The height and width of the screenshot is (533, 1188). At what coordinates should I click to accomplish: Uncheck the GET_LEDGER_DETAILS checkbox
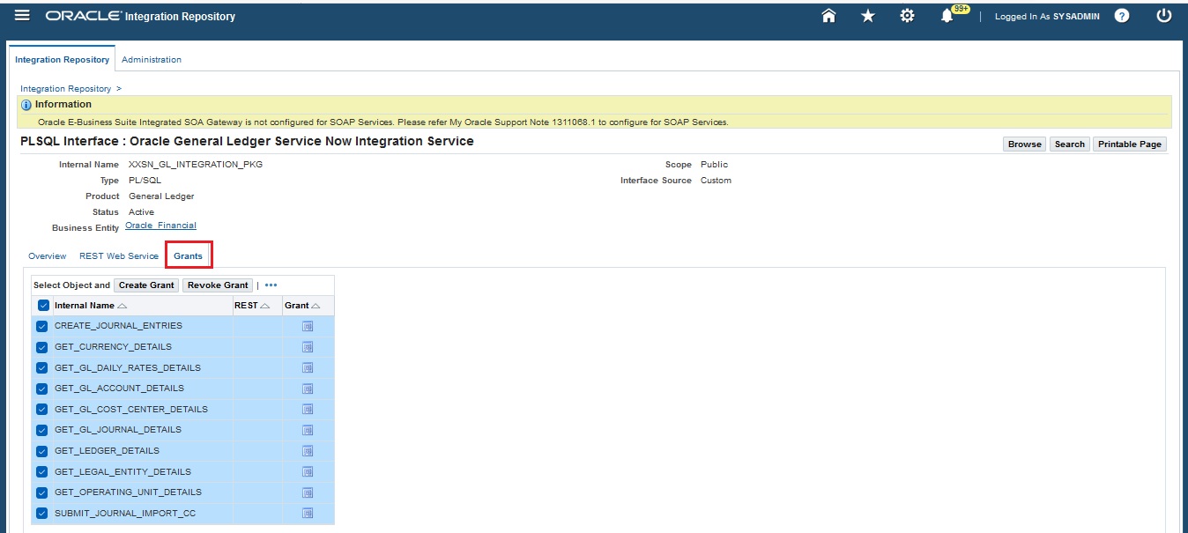[x=41, y=451]
